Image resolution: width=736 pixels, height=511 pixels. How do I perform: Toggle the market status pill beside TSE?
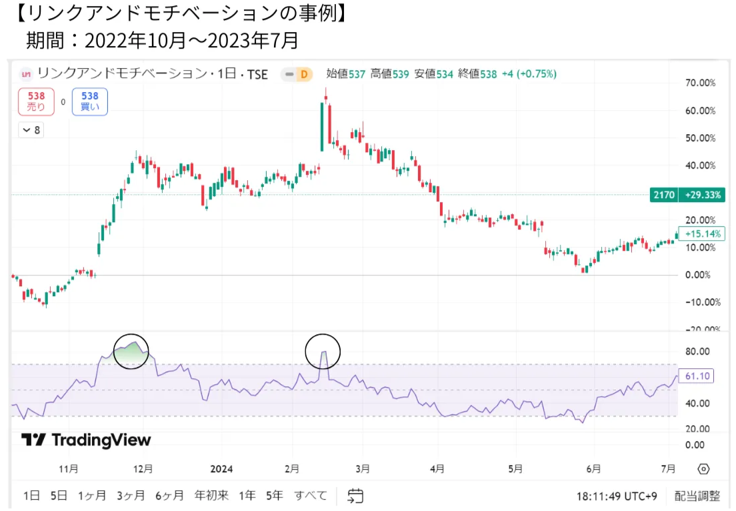click(289, 74)
